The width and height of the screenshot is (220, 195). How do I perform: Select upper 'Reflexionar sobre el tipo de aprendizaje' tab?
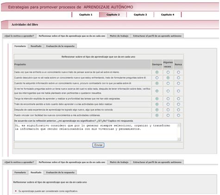[72, 36]
